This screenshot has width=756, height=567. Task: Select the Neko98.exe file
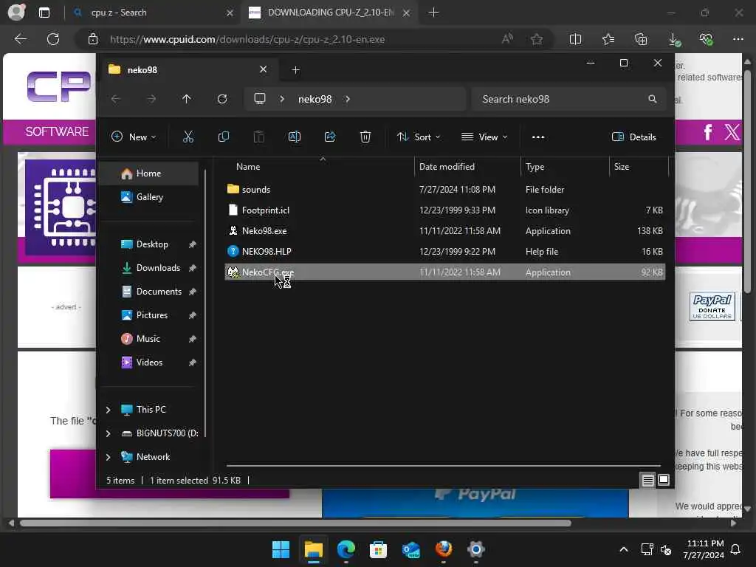[x=444, y=231]
